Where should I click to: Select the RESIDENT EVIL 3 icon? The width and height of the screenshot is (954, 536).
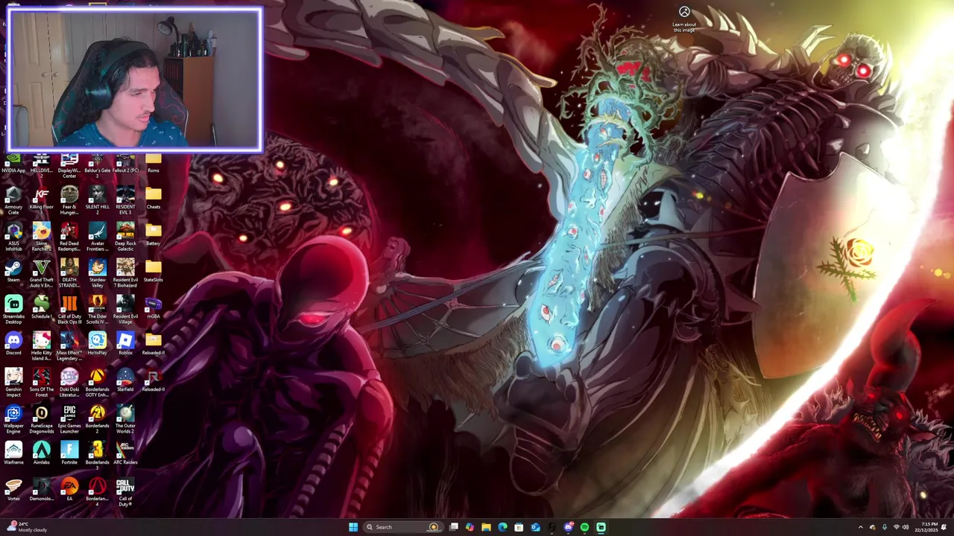pos(125,200)
